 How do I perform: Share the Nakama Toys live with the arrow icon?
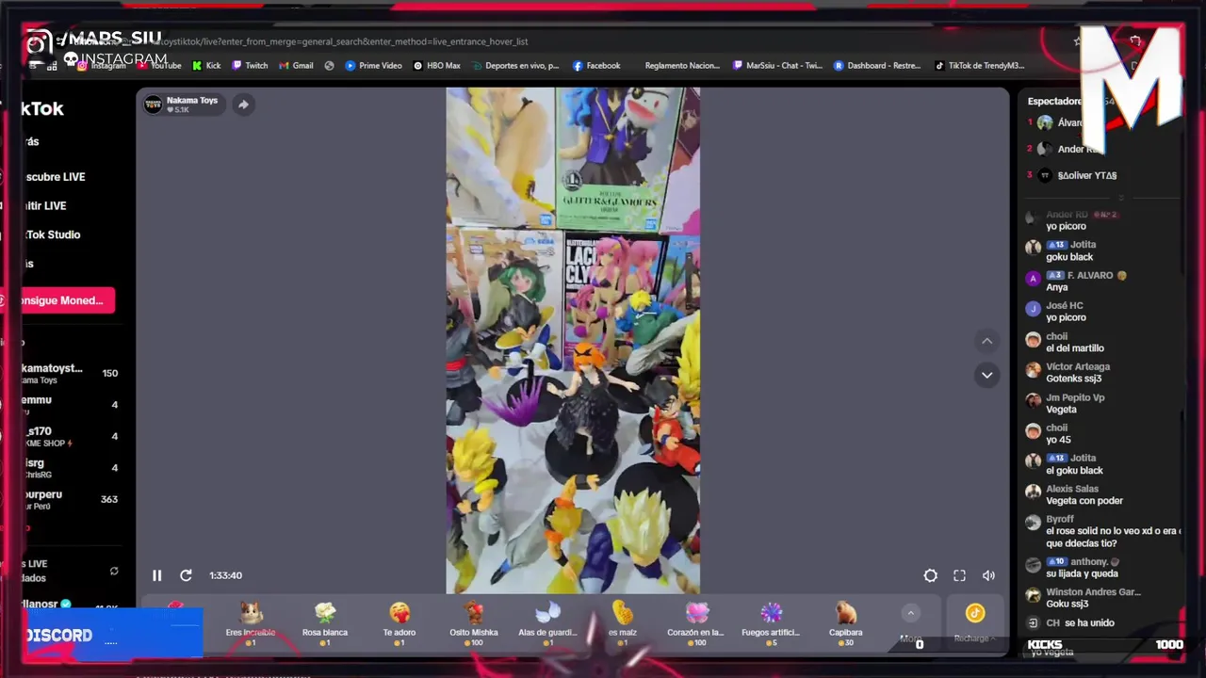243,105
